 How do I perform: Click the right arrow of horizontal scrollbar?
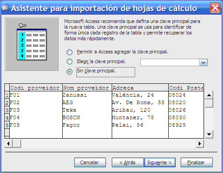coord(200,143)
